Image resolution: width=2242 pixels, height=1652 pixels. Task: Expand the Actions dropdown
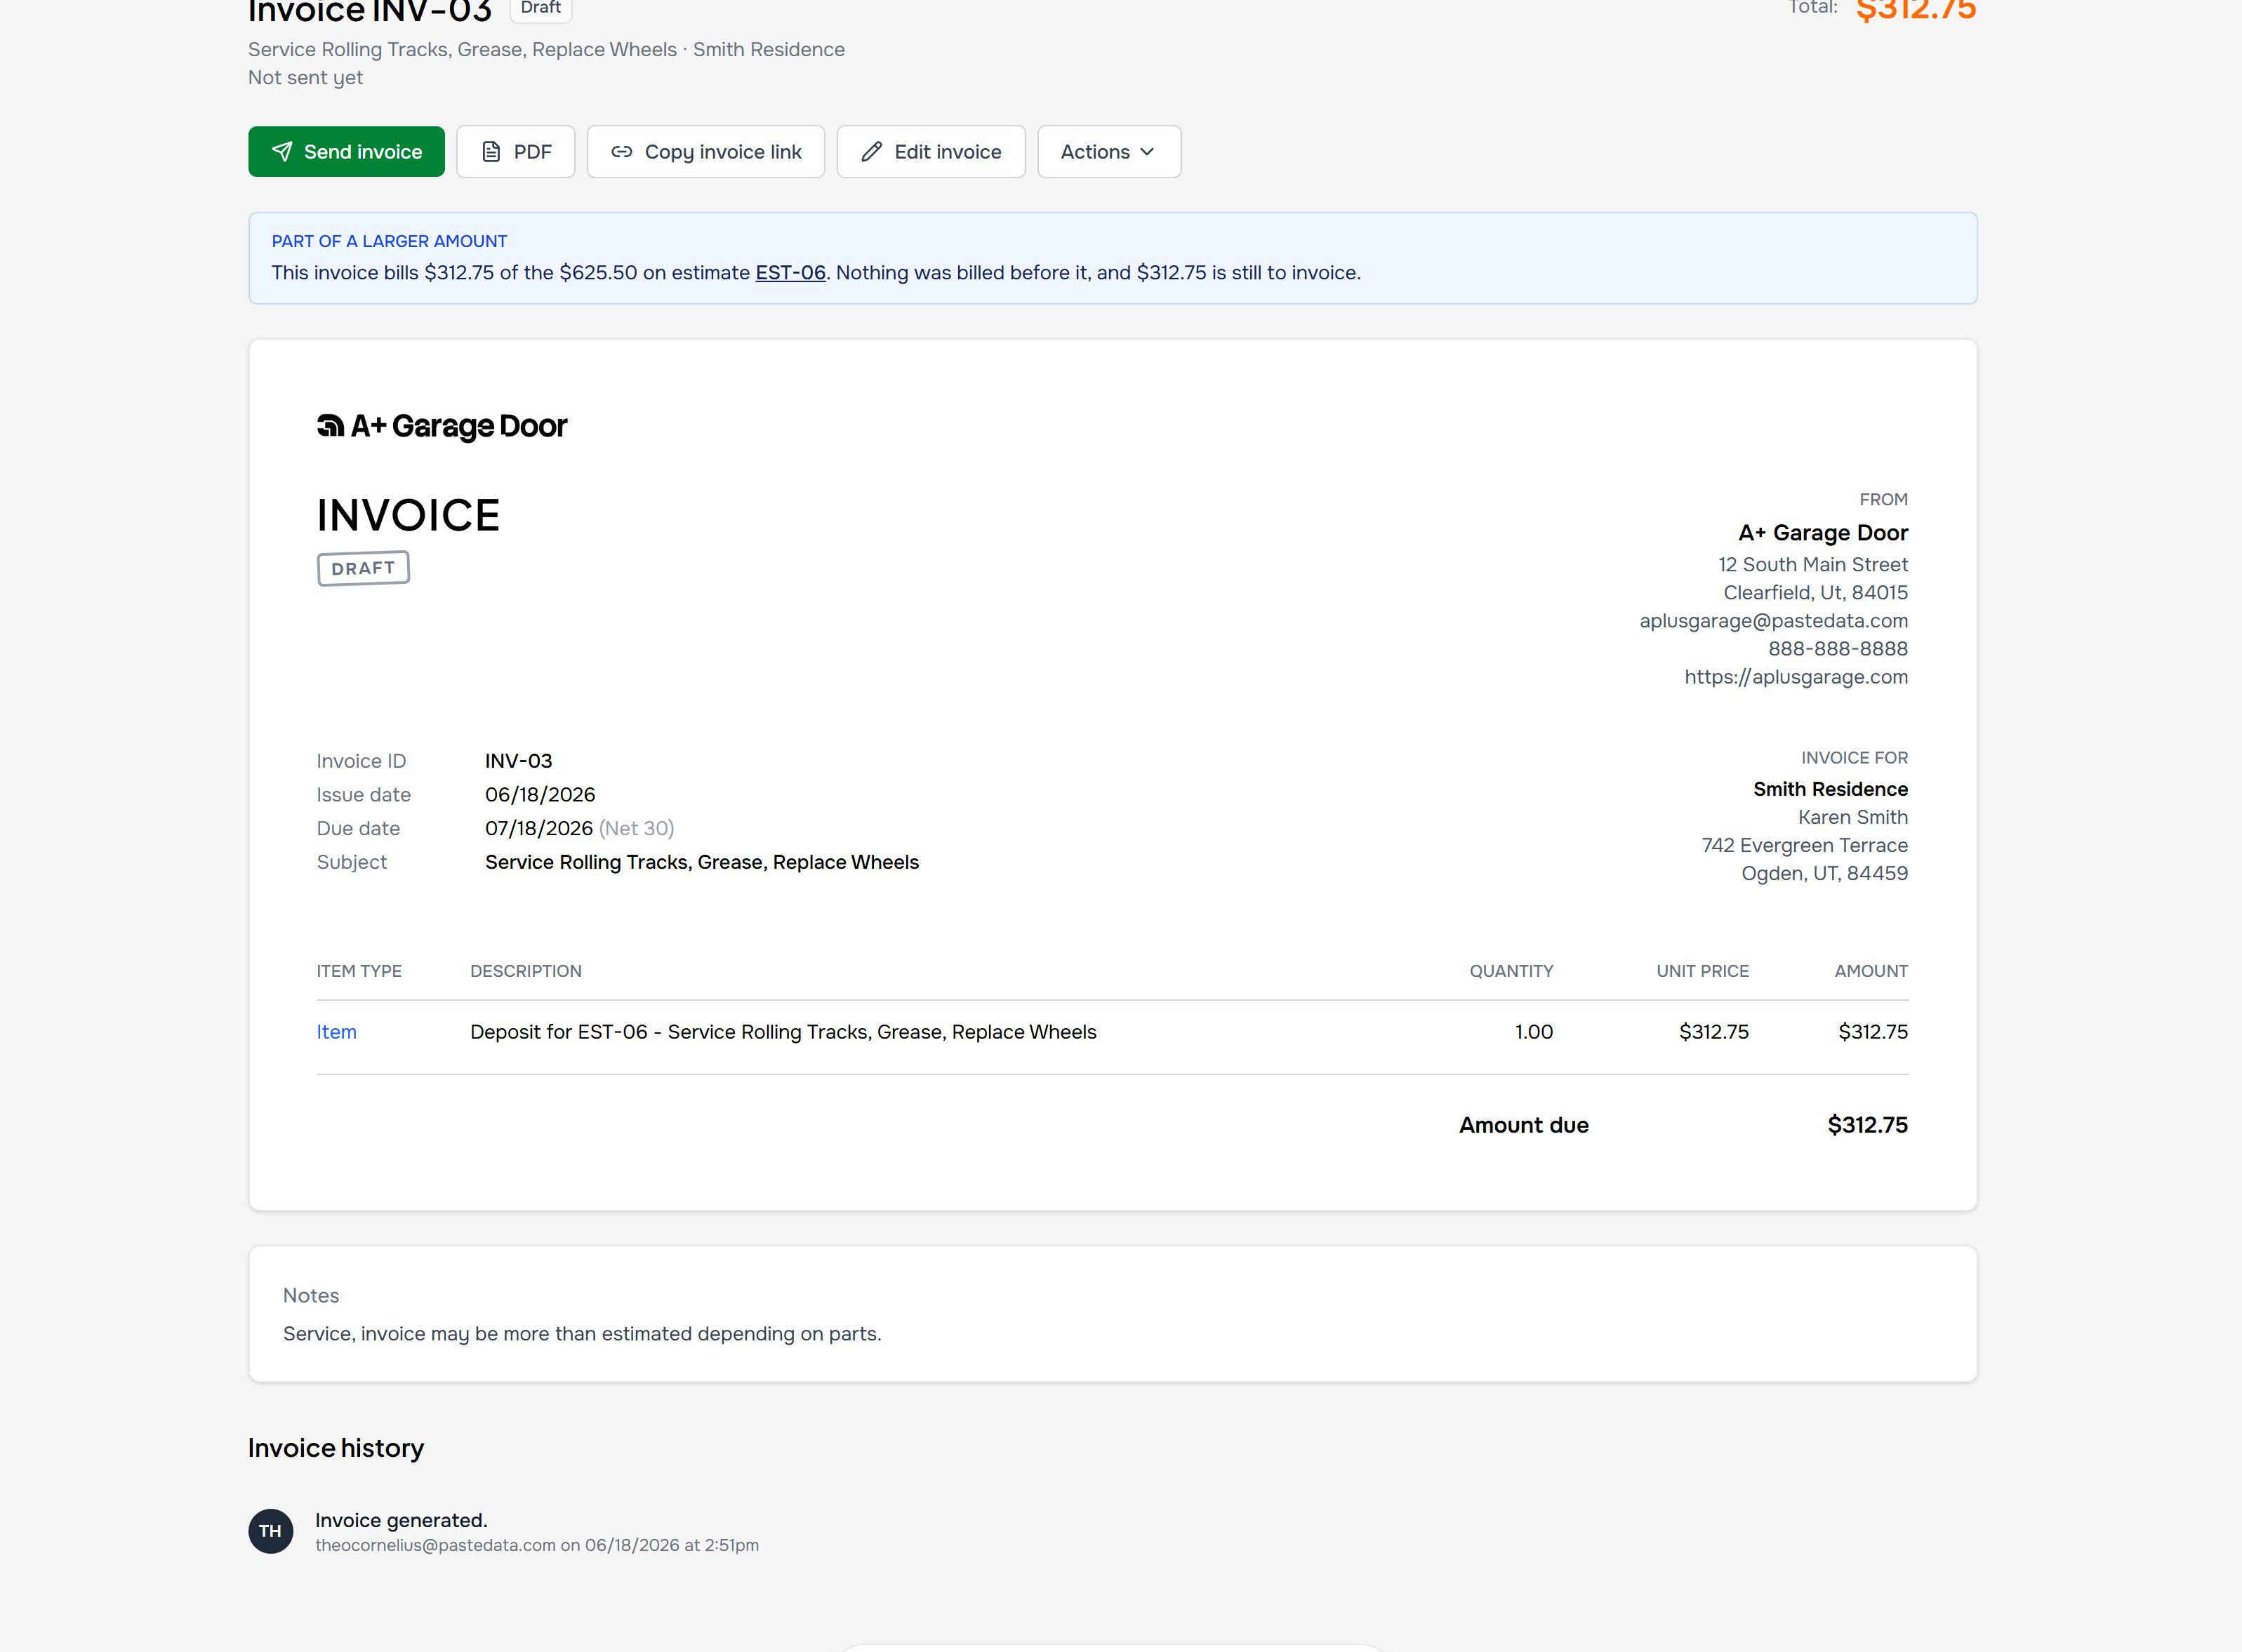[x=1109, y=152]
